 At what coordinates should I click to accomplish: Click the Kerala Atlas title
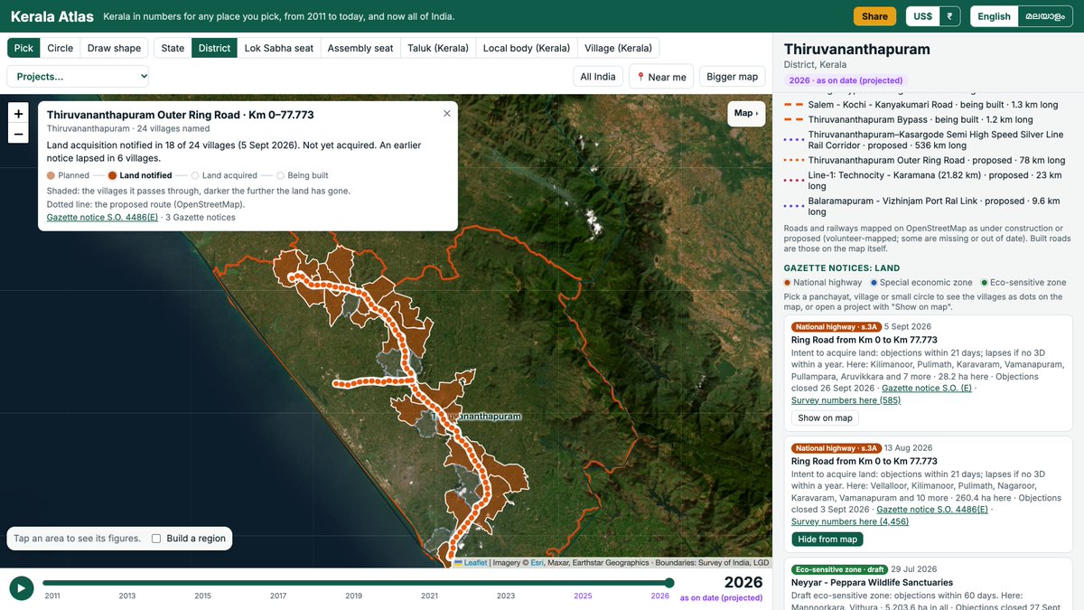pos(51,16)
